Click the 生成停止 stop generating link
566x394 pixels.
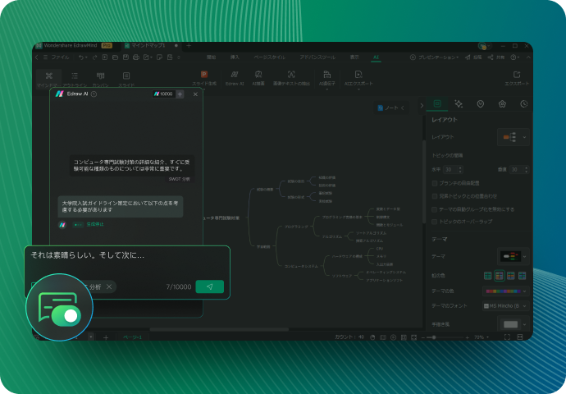point(95,224)
